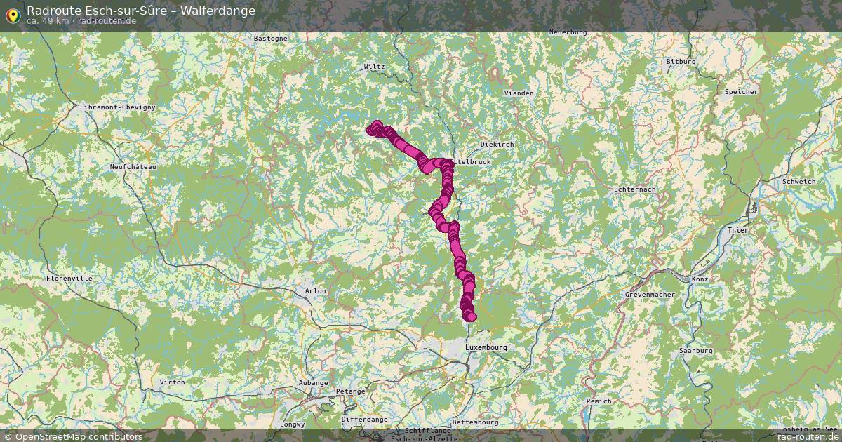Click the rad-routen.de watermark at bottom right
This screenshot has height=442, width=842.
[809, 436]
